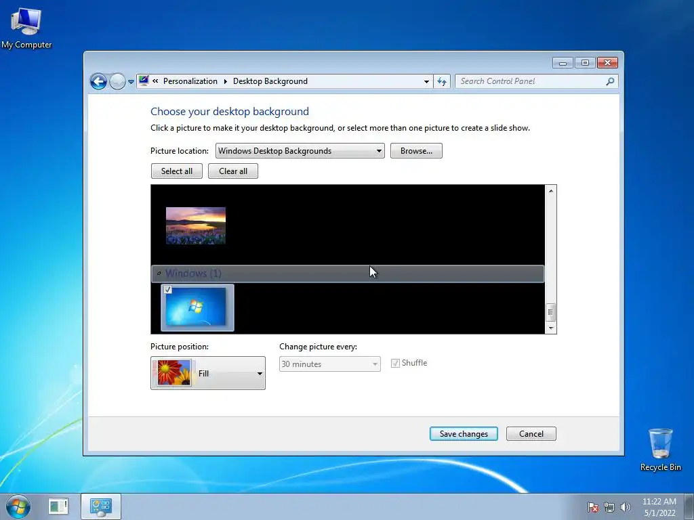This screenshot has height=520, width=694.
Task: Open the volume speaker tray icon
Action: click(626, 507)
